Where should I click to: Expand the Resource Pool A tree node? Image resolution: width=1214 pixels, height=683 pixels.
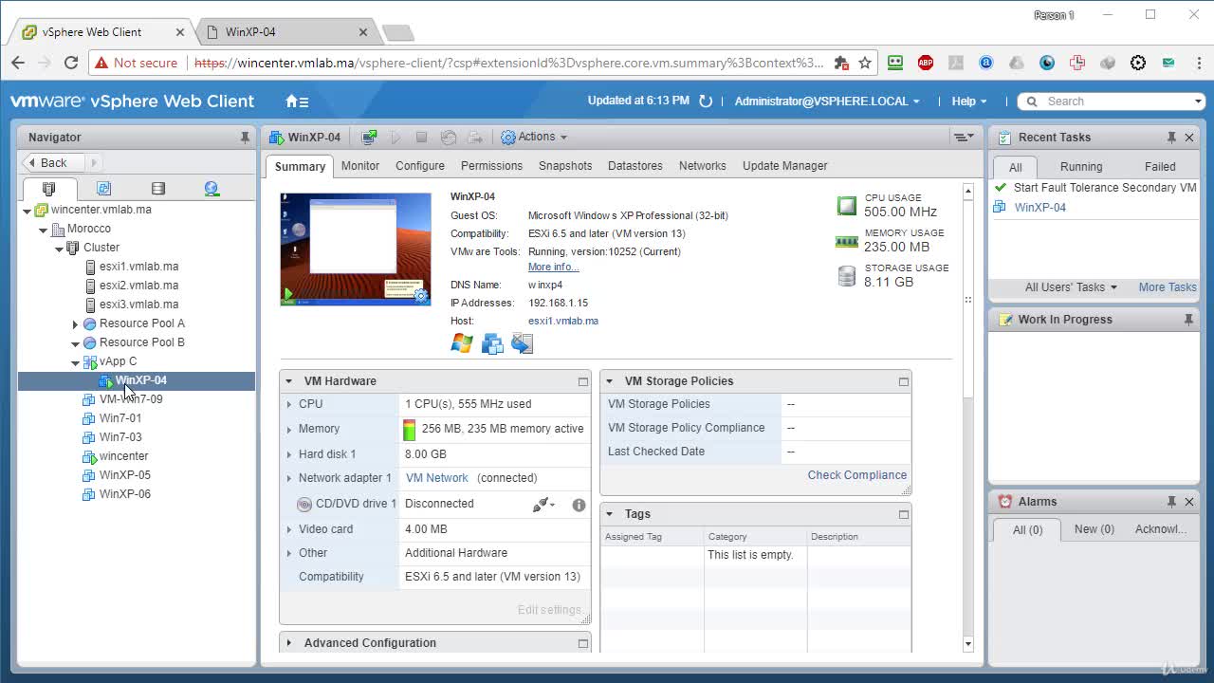click(75, 324)
